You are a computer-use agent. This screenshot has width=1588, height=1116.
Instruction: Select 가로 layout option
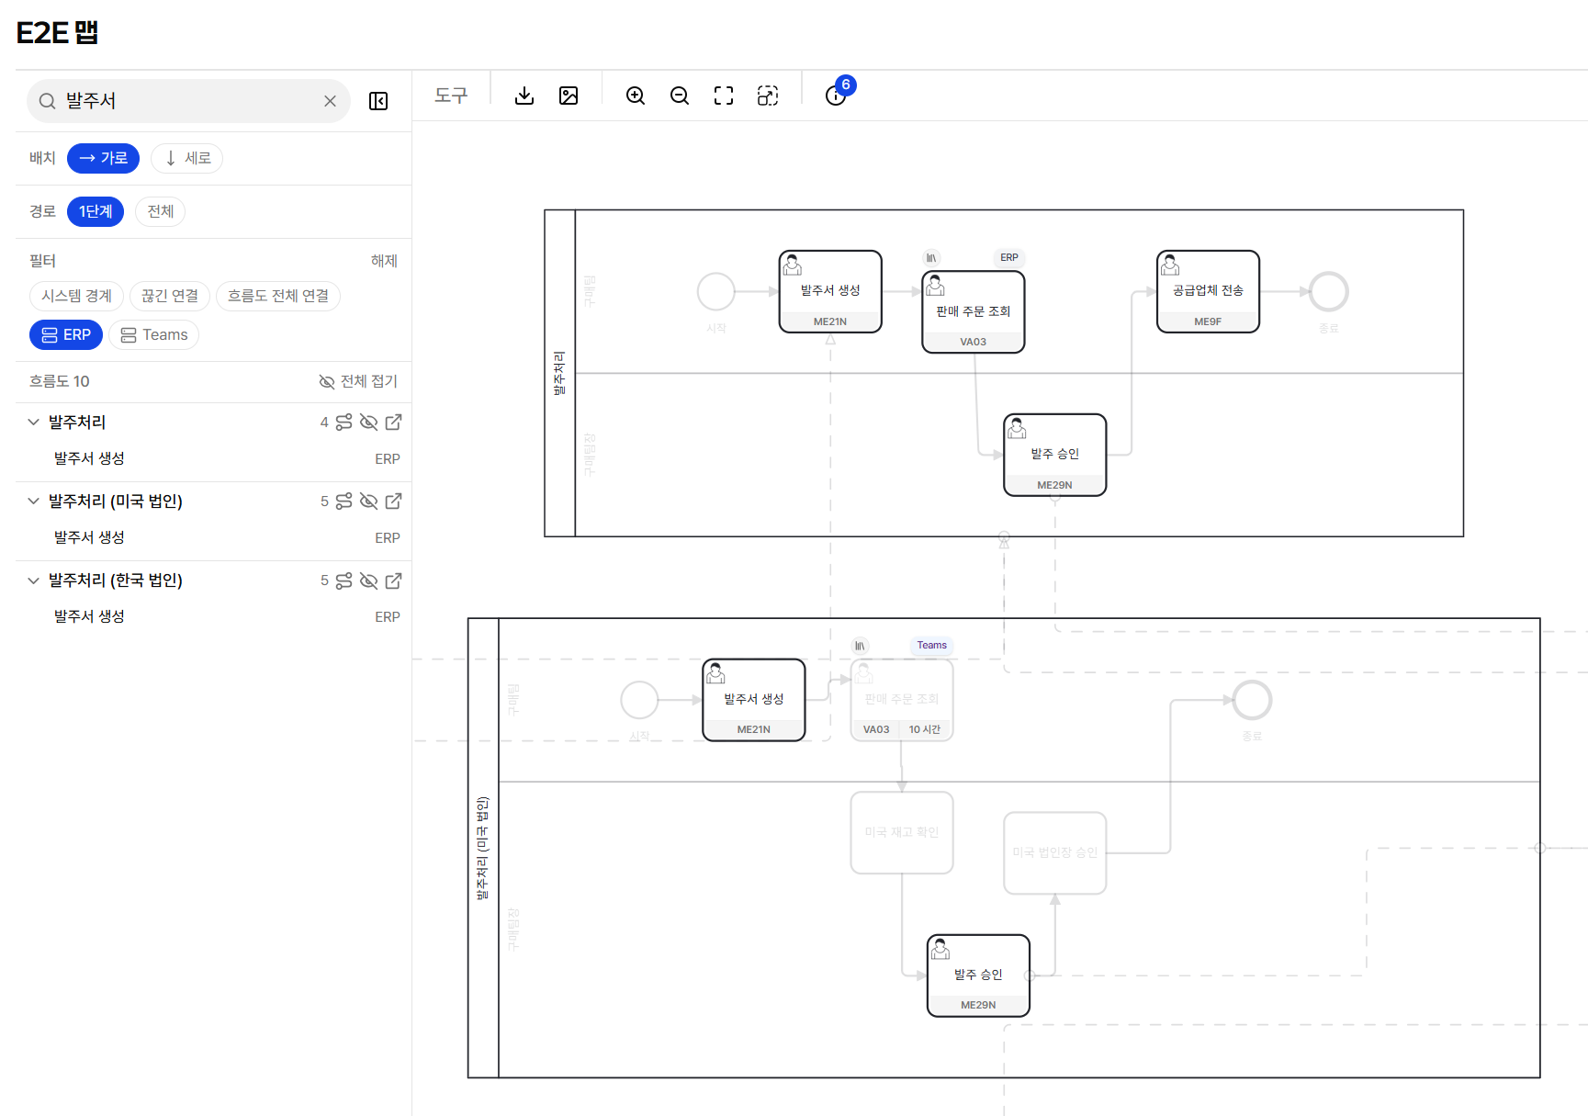click(x=103, y=158)
